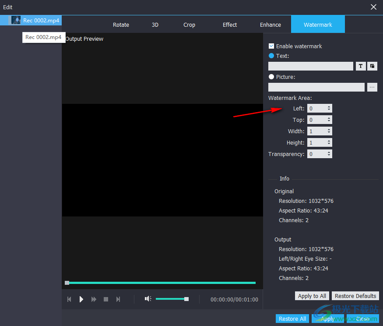Increase the Width value
The image size is (383, 326).
pos(329,129)
